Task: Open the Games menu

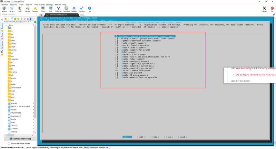Action: coord(42,4)
